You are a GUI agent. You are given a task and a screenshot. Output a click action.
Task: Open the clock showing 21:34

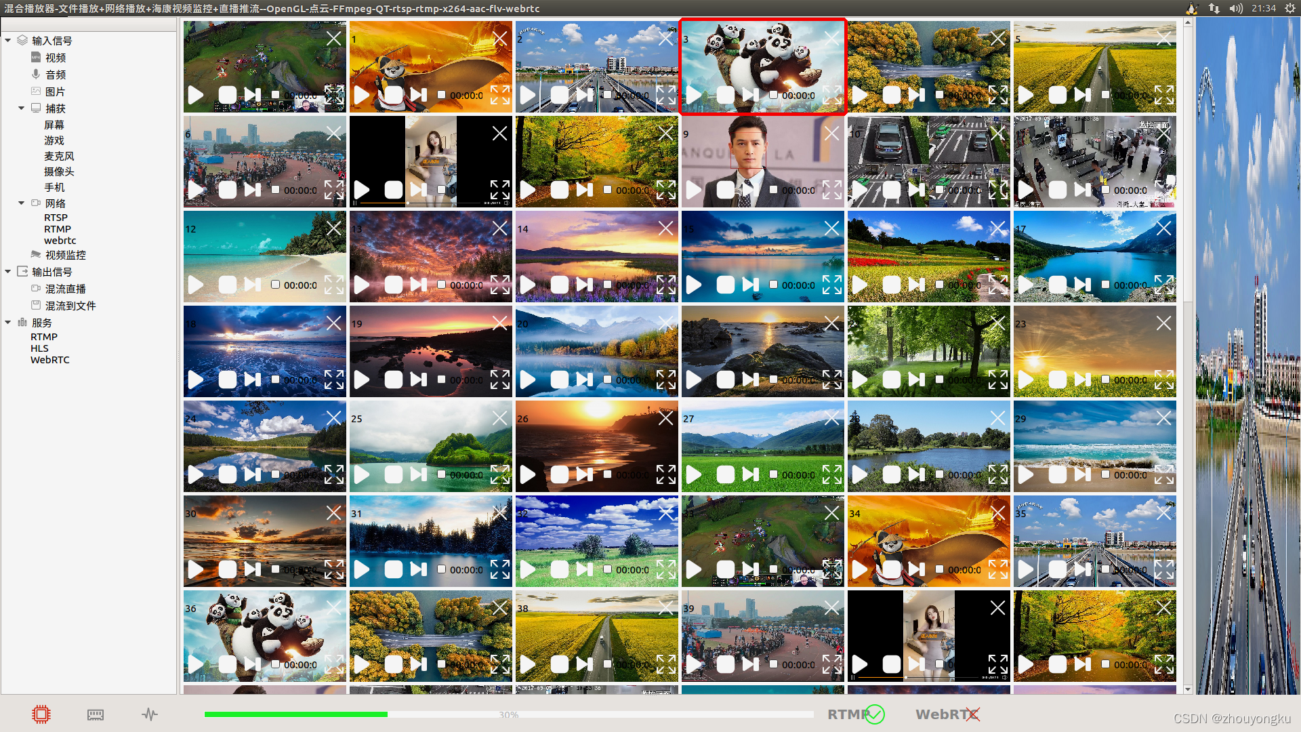[1263, 8]
